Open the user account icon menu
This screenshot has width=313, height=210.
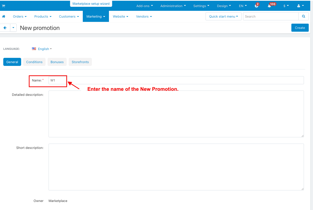tap(300, 6)
